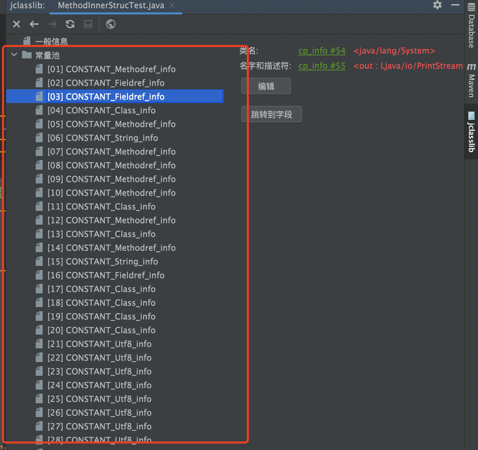Follow the cp_info #55 link
The height and width of the screenshot is (450, 478).
tap(322, 66)
